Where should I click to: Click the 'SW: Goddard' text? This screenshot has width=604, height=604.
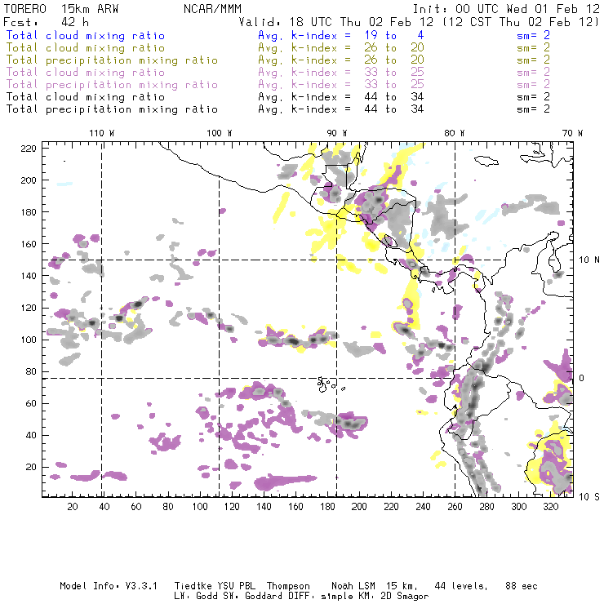255,597
